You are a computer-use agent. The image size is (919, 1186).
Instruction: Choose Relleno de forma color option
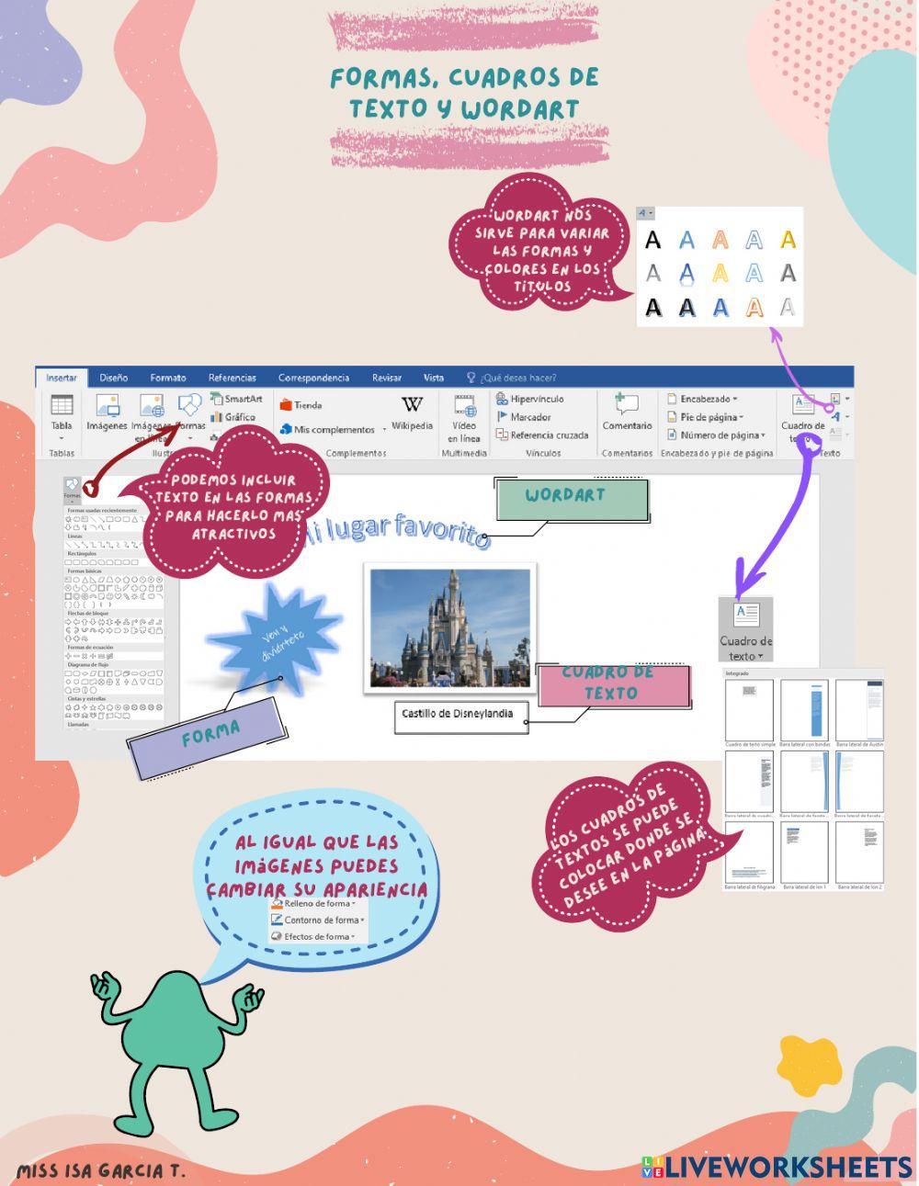(315, 904)
